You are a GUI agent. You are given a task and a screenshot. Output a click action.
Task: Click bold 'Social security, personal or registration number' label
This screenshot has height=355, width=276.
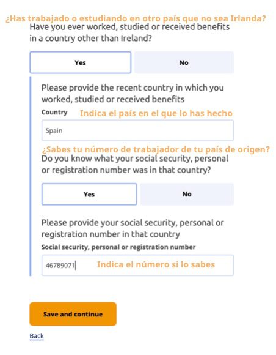(x=118, y=247)
